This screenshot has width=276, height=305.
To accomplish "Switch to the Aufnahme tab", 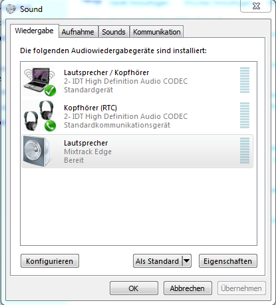I will pyautogui.click(x=78, y=32).
